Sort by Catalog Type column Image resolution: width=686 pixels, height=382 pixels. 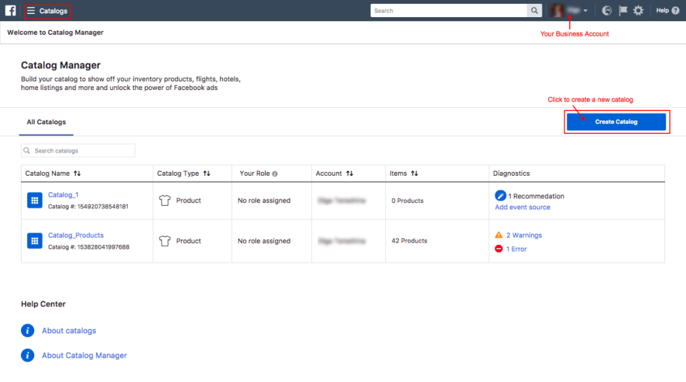pyautogui.click(x=206, y=174)
